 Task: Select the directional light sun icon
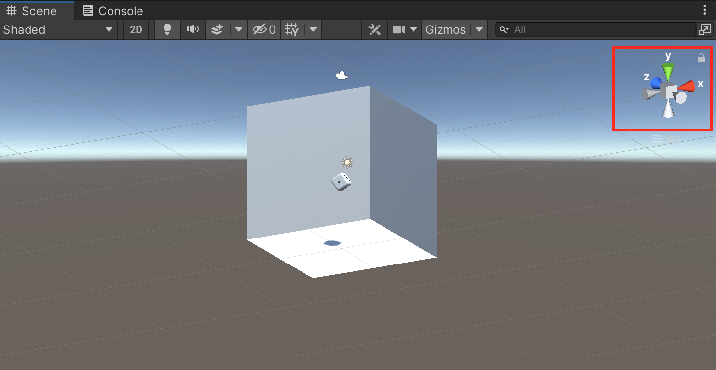(x=347, y=162)
